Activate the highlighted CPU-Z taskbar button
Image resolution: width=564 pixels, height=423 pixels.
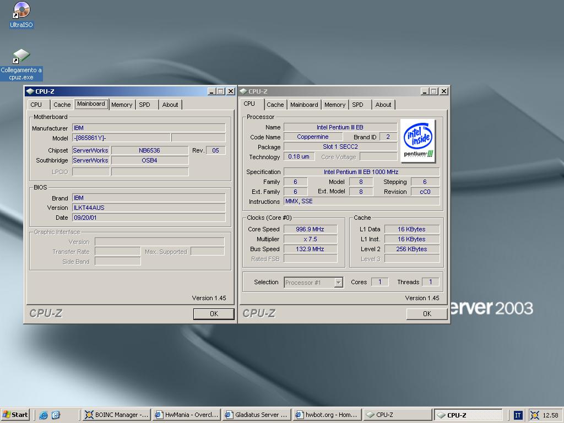pos(468,415)
